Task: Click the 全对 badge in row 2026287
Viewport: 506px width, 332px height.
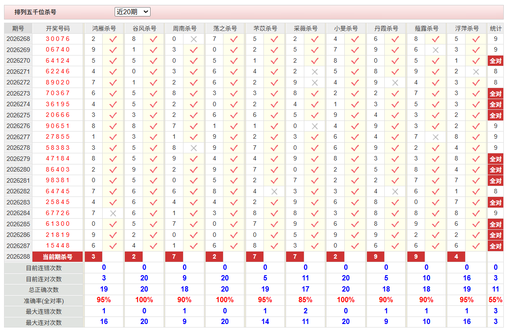Action: pyautogui.click(x=495, y=246)
